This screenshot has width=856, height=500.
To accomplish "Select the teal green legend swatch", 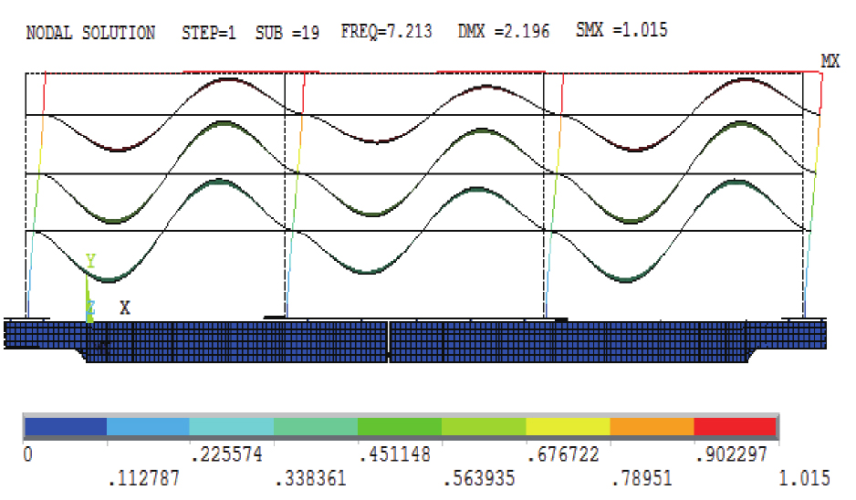I will coord(316,426).
